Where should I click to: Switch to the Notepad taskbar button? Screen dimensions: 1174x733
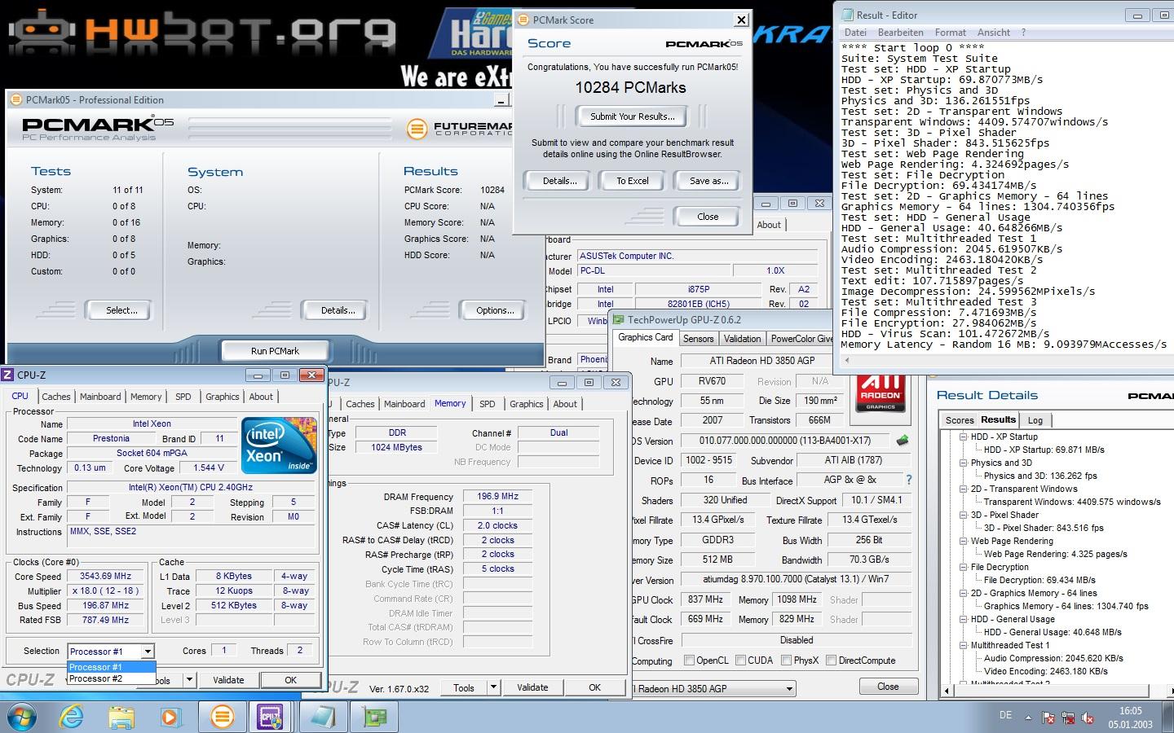pyautogui.click(x=322, y=718)
